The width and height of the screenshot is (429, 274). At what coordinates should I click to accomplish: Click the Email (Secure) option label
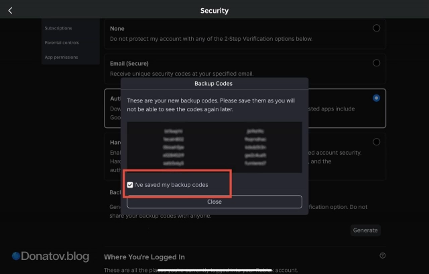131,64
